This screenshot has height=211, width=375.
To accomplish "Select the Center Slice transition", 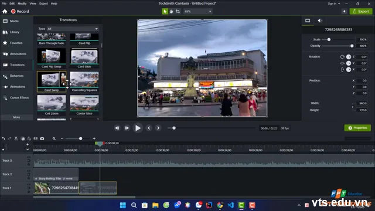I will [84, 105].
